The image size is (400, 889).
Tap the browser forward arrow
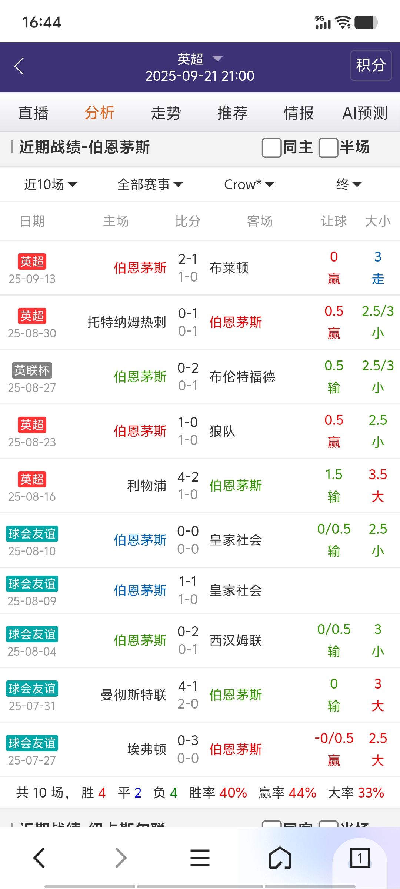coord(121,858)
